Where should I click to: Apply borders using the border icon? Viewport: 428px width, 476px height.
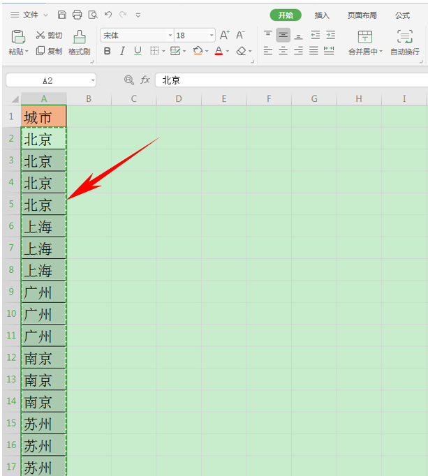coord(154,51)
